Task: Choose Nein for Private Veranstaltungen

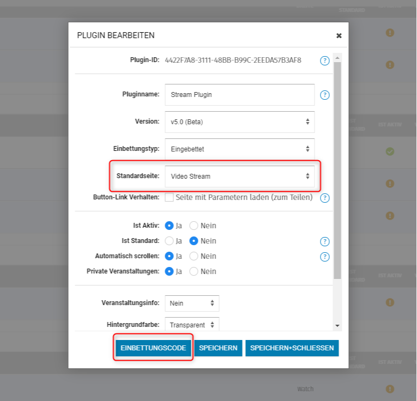Action: 194,271
